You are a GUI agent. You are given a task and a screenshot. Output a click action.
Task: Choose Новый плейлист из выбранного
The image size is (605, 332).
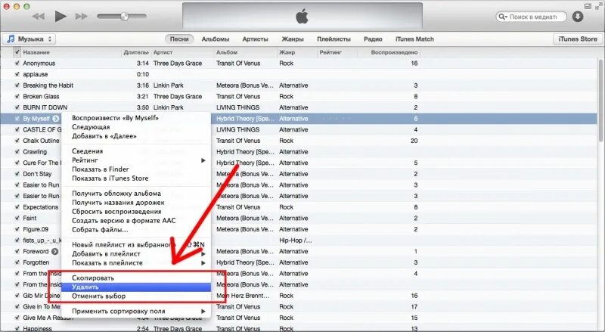point(136,244)
